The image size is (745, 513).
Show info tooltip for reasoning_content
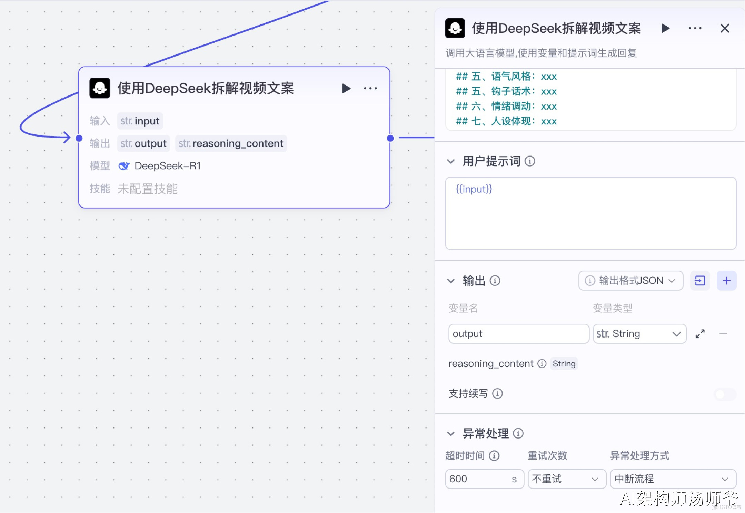[x=542, y=364]
